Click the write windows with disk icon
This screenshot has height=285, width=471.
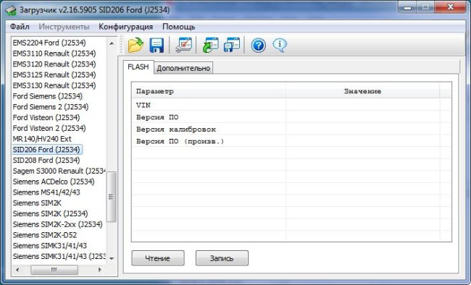(232, 46)
